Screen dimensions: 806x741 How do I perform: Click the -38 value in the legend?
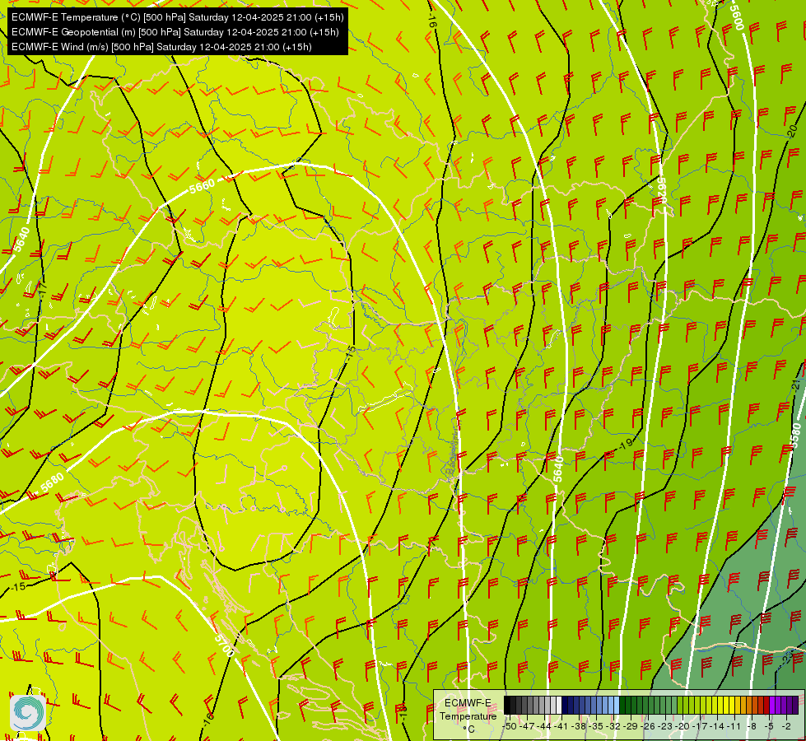[578, 727]
